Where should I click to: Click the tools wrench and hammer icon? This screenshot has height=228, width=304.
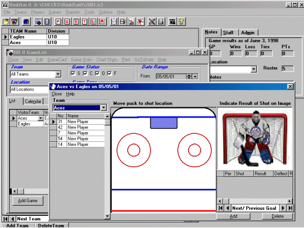click(x=151, y=22)
